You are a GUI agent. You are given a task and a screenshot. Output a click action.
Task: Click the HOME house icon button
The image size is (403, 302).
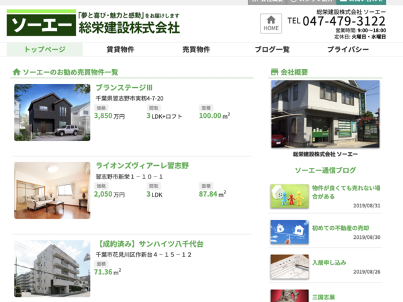tap(271, 23)
